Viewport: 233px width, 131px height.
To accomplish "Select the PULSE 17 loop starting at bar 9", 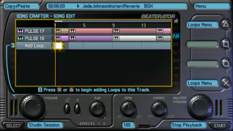I will coord(134,31).
